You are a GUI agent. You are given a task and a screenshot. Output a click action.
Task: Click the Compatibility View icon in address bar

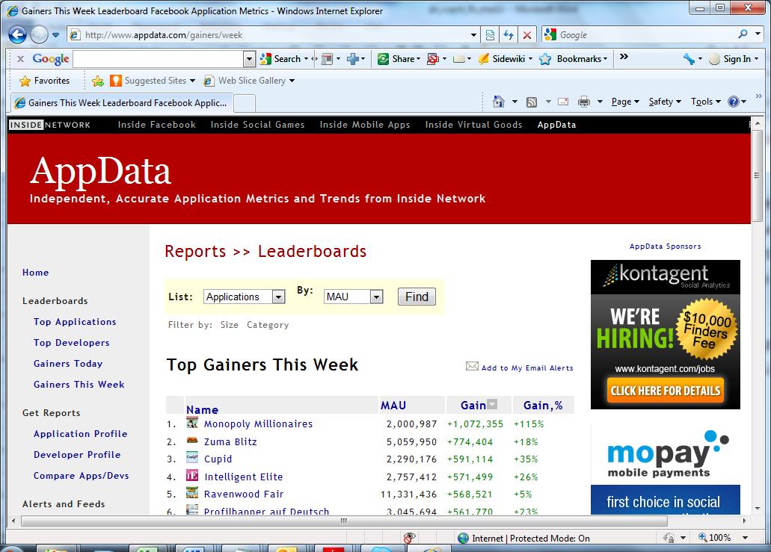point(491,35)
